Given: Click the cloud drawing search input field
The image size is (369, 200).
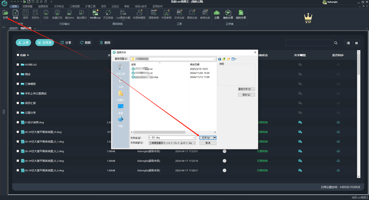Looking at the screenshot, I should (309, 43).
